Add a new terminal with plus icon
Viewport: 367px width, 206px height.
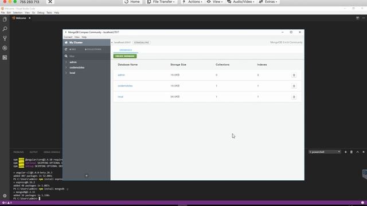click(345, 152)
